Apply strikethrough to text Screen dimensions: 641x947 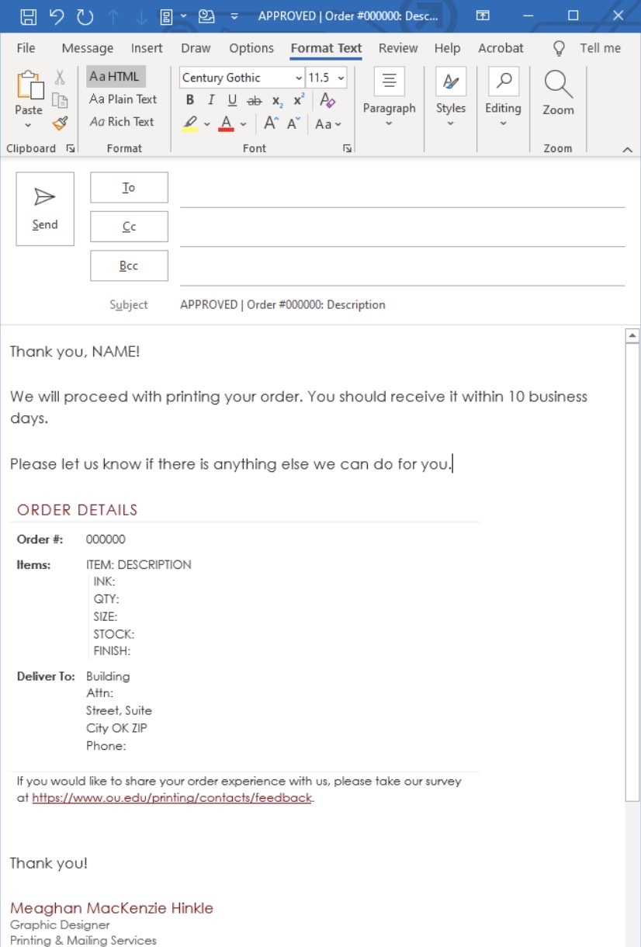click(254, 101)
